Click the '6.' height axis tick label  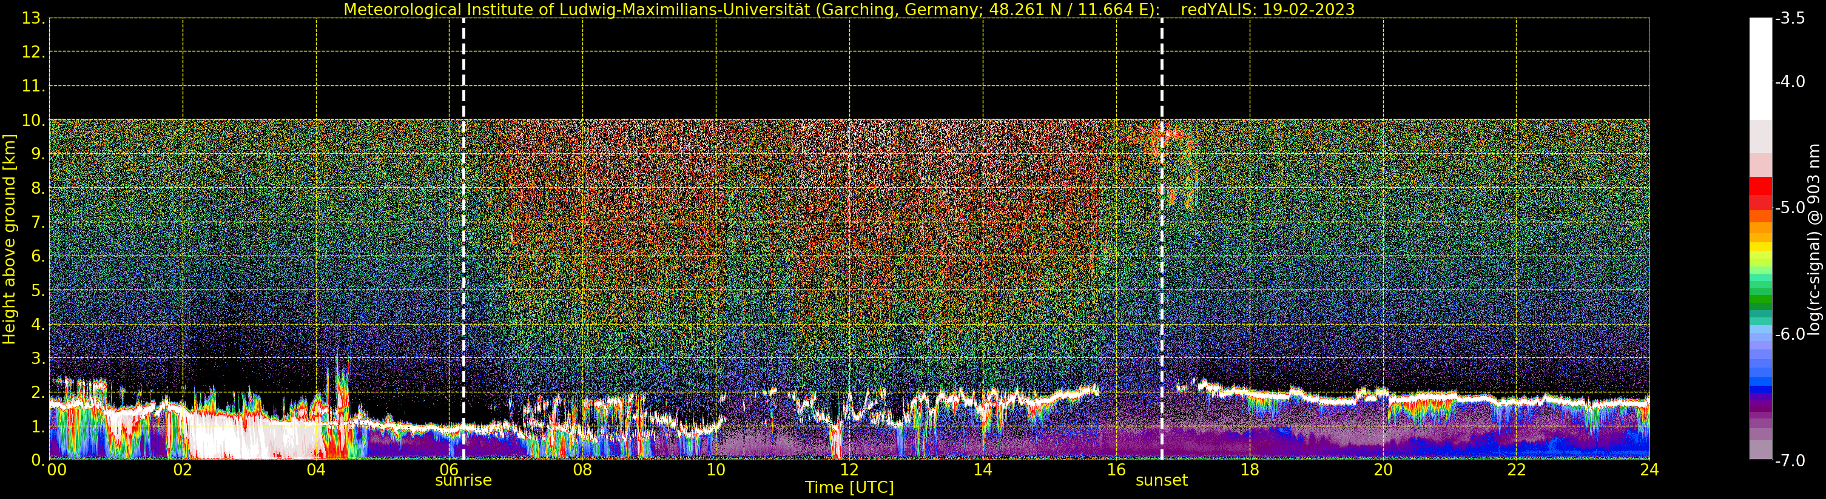coord(38,256)
